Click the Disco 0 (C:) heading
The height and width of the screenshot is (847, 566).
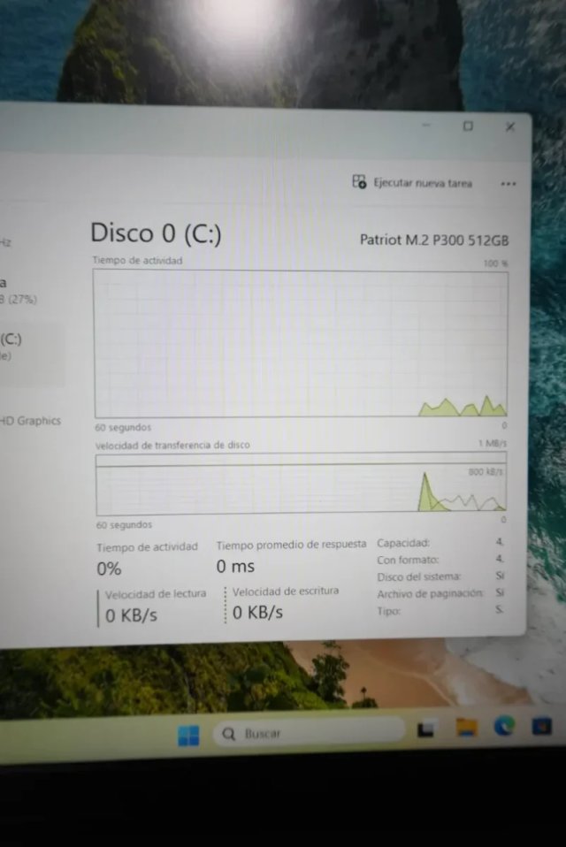156,233
